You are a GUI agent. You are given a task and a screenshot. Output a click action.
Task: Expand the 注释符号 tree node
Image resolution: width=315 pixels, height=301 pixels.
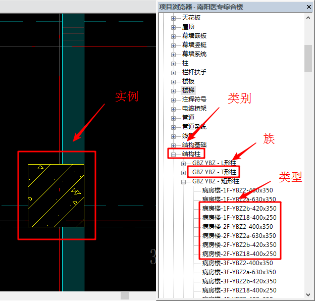pyautogui.click(x=173, y=100)
